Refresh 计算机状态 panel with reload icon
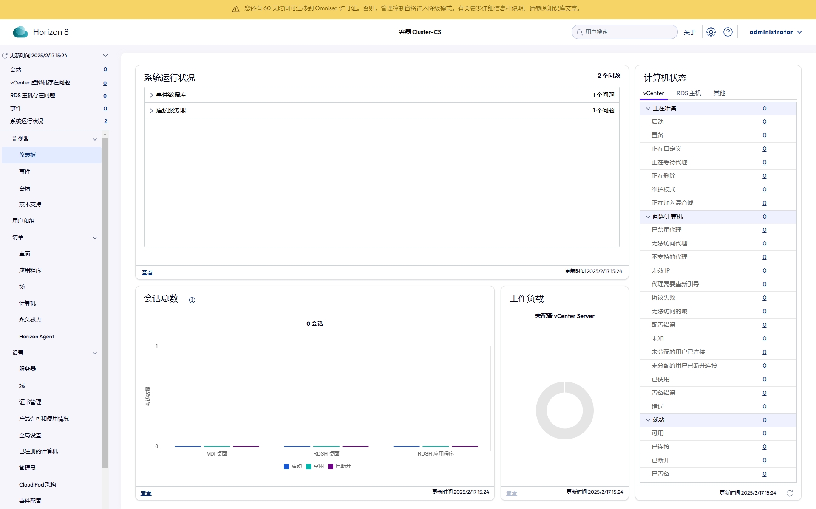This screenshot has height=509, width=816. [x=790, y=493]
